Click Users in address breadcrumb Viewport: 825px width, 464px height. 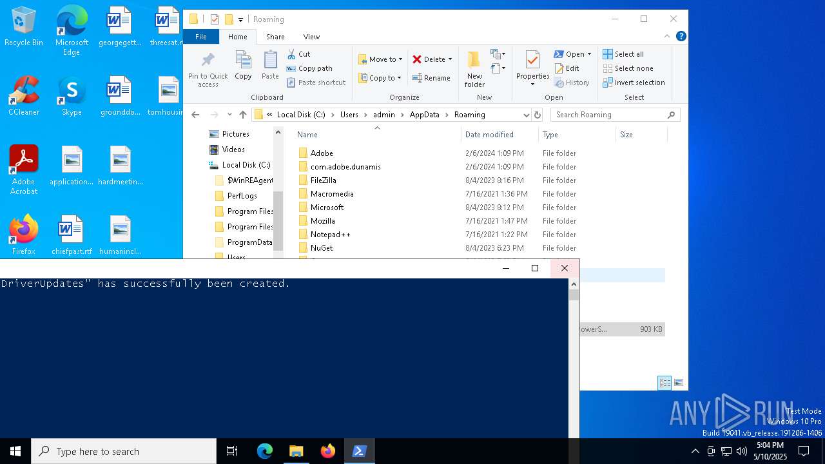(x=349, y=115)
